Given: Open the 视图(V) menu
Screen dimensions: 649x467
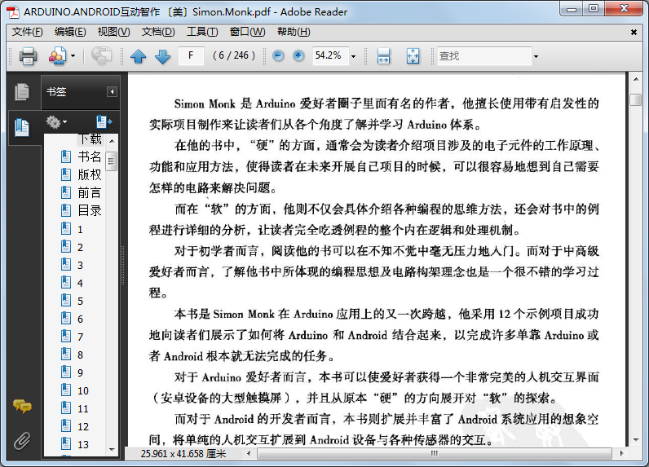Looking at the screenshot, I should [x=114, y=32].
